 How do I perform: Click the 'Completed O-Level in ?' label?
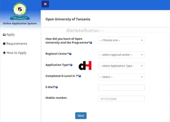[62, 76]
